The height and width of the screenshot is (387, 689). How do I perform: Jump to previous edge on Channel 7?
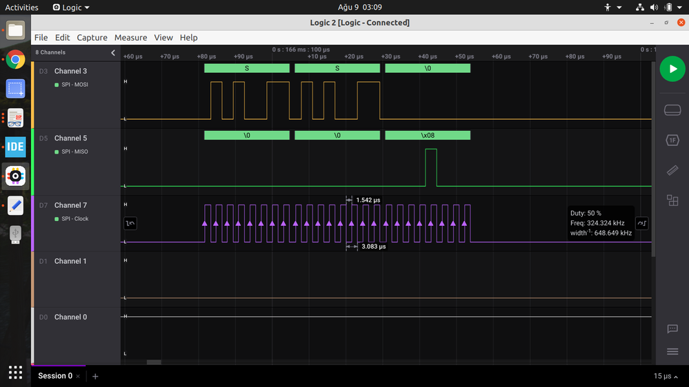point(130,223)
